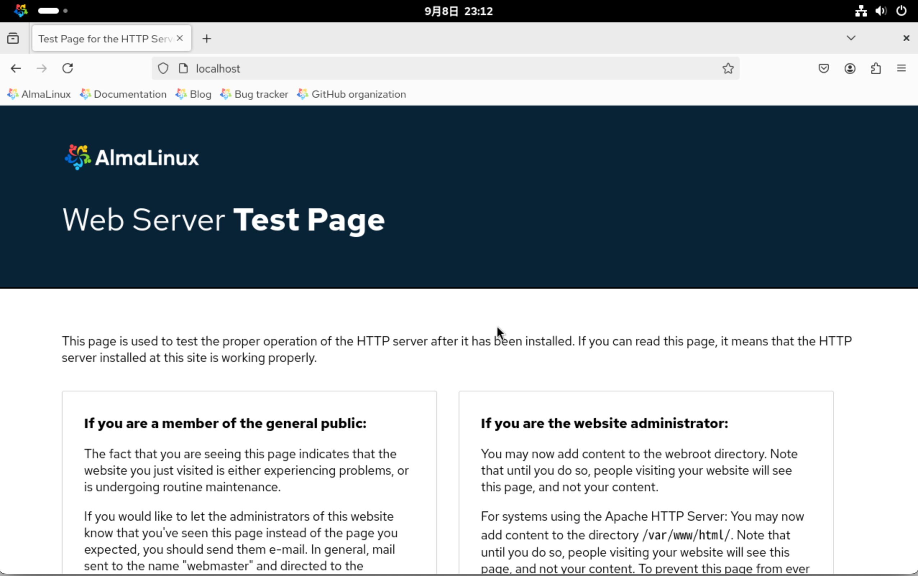Open the Blog bookmark
The width and height of the screenshot is (918, 576).
pyautogui.click(x=193, y=94)
